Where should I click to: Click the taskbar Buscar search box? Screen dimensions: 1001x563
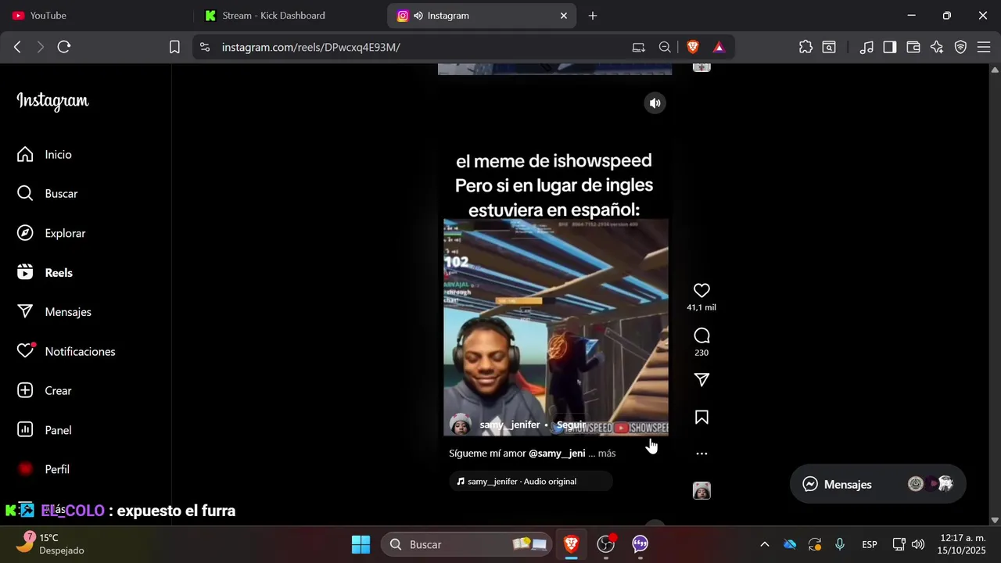coord(466,544)
